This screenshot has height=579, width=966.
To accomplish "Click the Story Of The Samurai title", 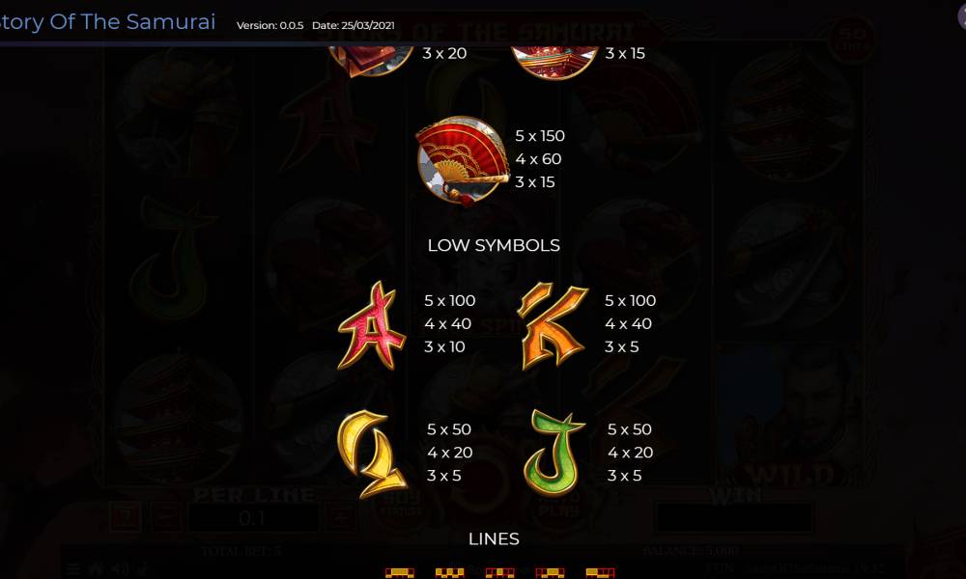I will (107, 21).
